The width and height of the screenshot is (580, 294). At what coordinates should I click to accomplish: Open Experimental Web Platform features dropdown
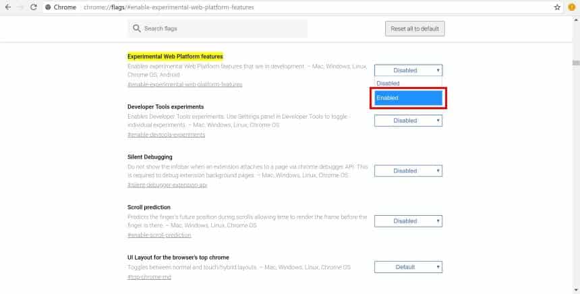pos(409,70)
